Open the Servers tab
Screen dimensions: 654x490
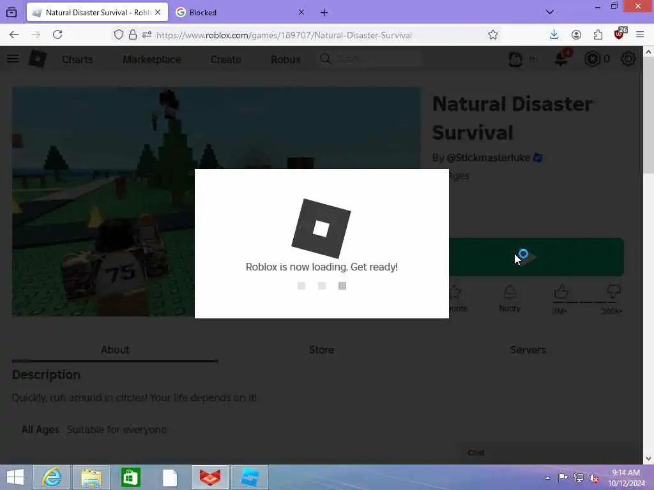(528, 350)
